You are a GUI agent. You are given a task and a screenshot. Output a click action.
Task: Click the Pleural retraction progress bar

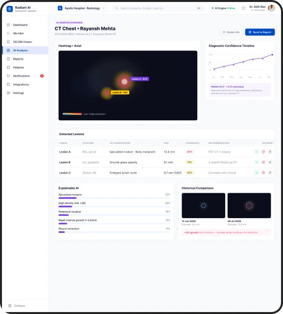114,232
